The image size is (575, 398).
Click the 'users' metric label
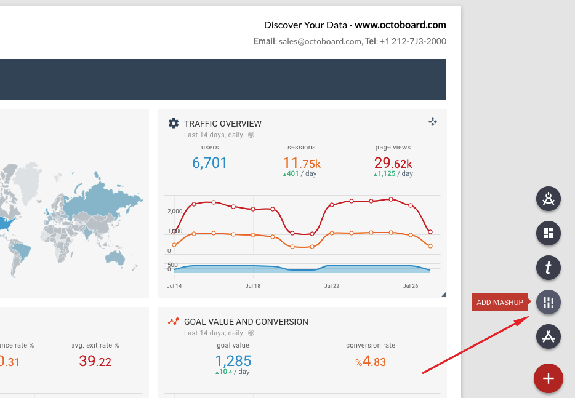click(210, 147)
